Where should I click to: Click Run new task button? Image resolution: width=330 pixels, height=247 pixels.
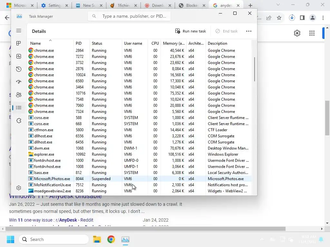pos(190,31)
